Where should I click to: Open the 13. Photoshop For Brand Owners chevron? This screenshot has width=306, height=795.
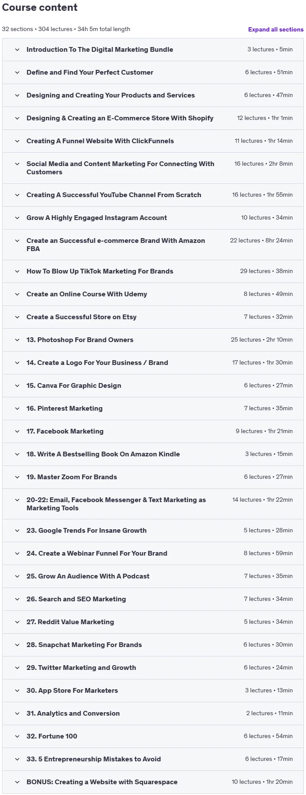point(17,340)
